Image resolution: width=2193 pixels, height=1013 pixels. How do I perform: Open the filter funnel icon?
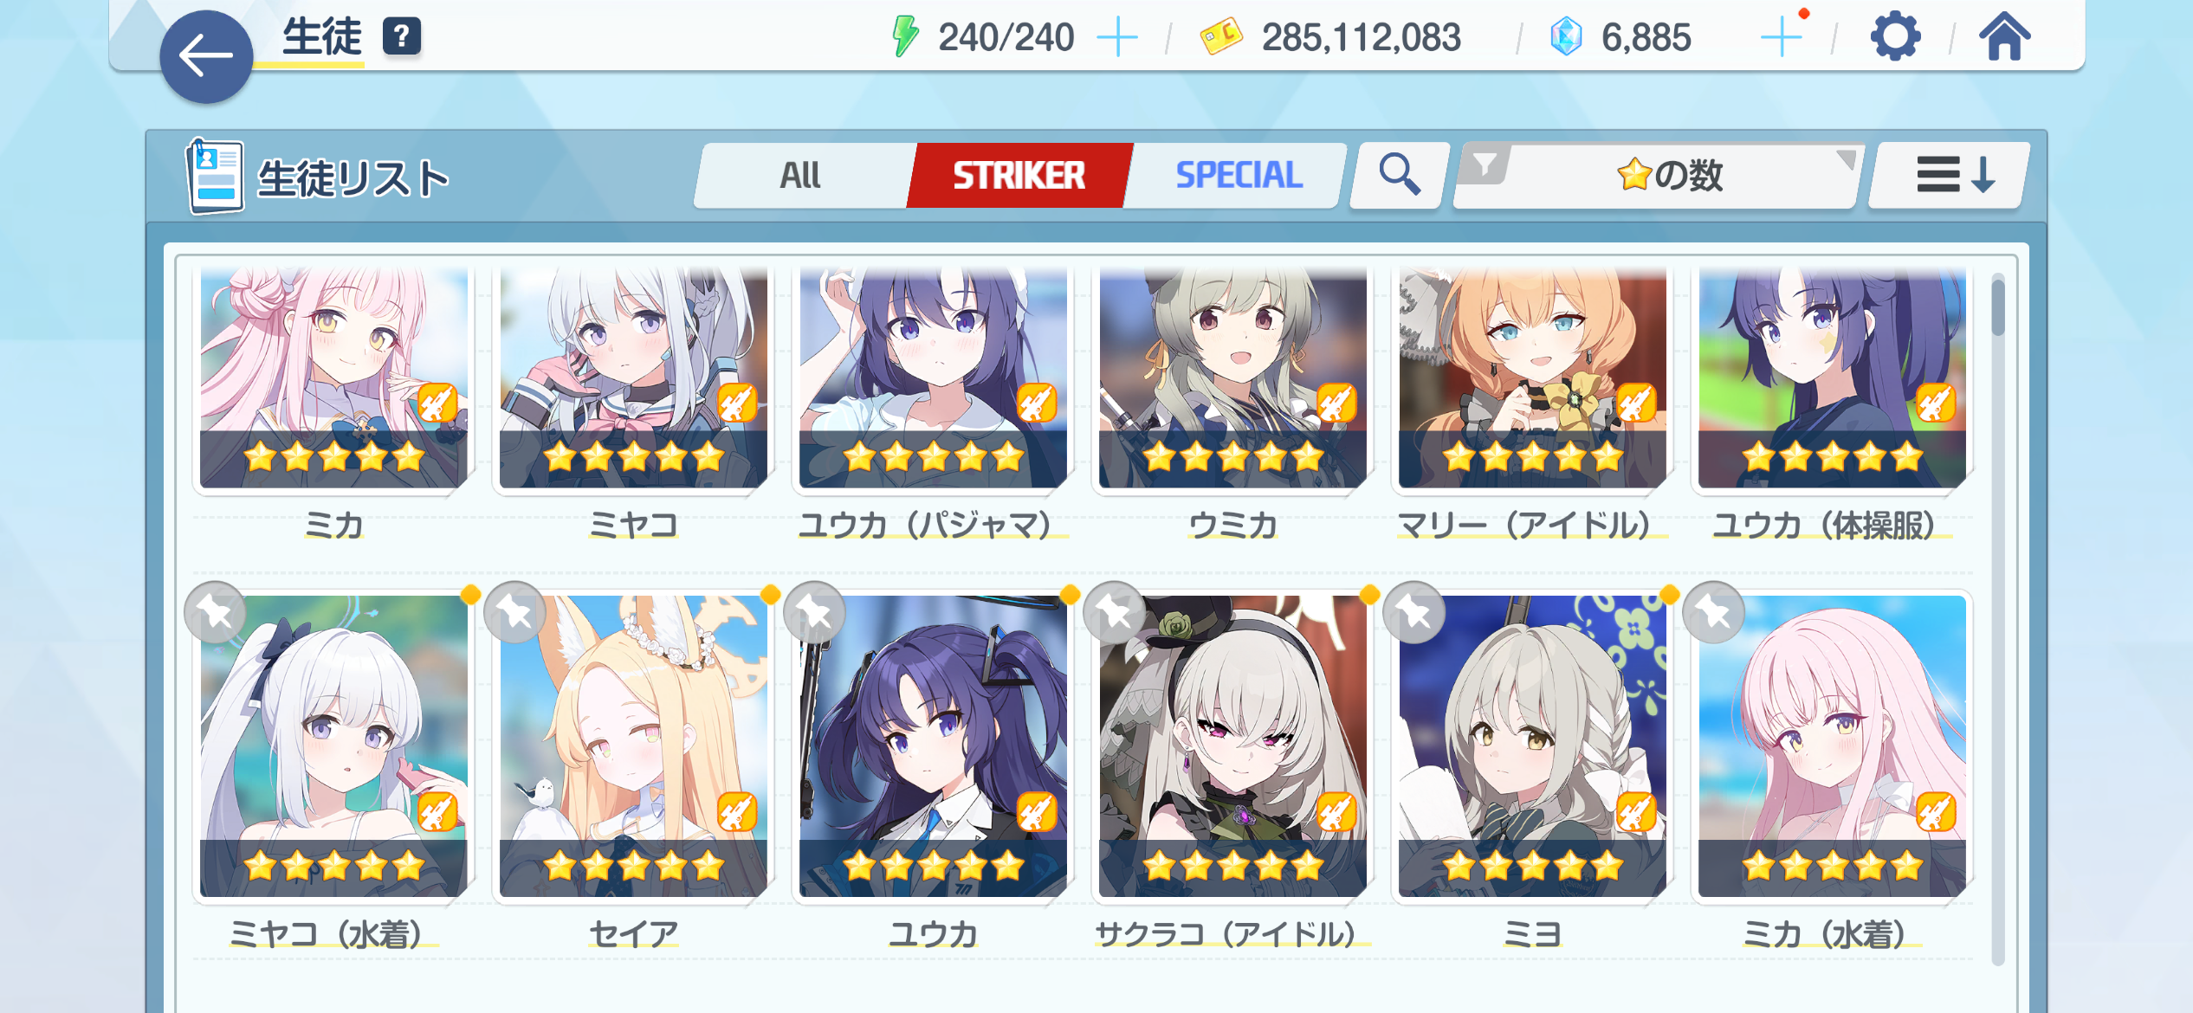[1485, 164]
